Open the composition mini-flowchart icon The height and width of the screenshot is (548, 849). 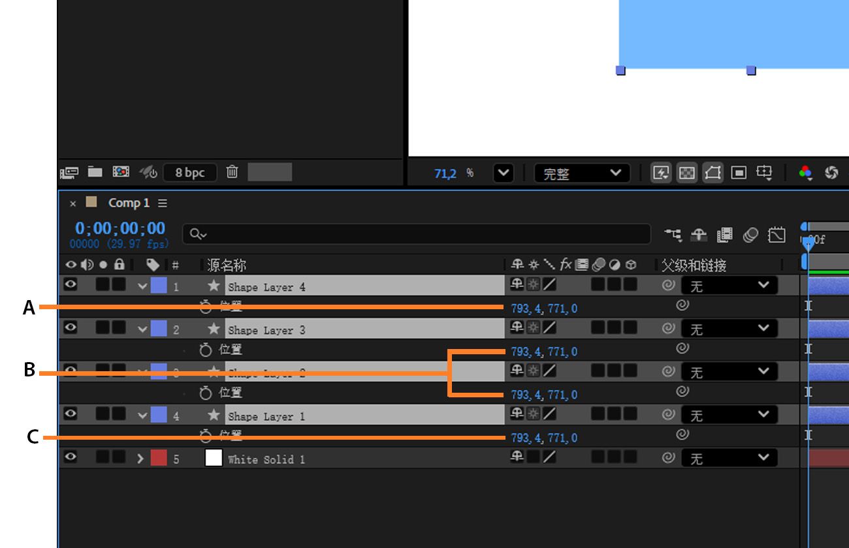tap(673, 234)
